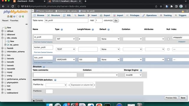This screenshot has height=106, width=189.
Task: Click the Table name input field
Action: click(66, 20)
